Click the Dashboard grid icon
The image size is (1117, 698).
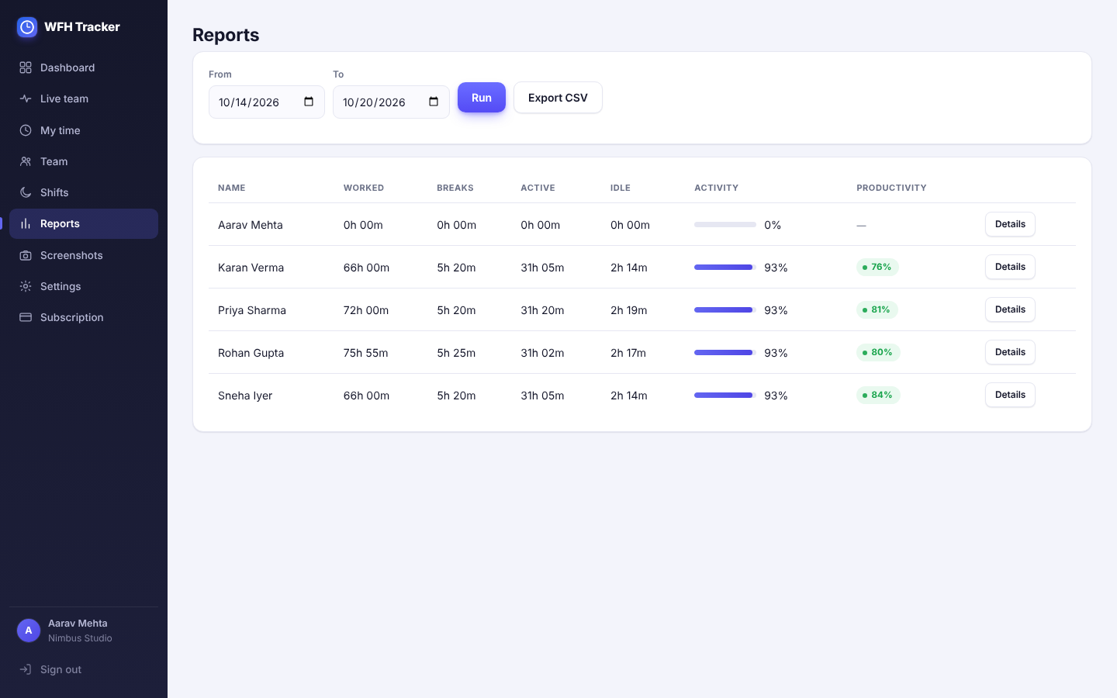pos(26,67)
